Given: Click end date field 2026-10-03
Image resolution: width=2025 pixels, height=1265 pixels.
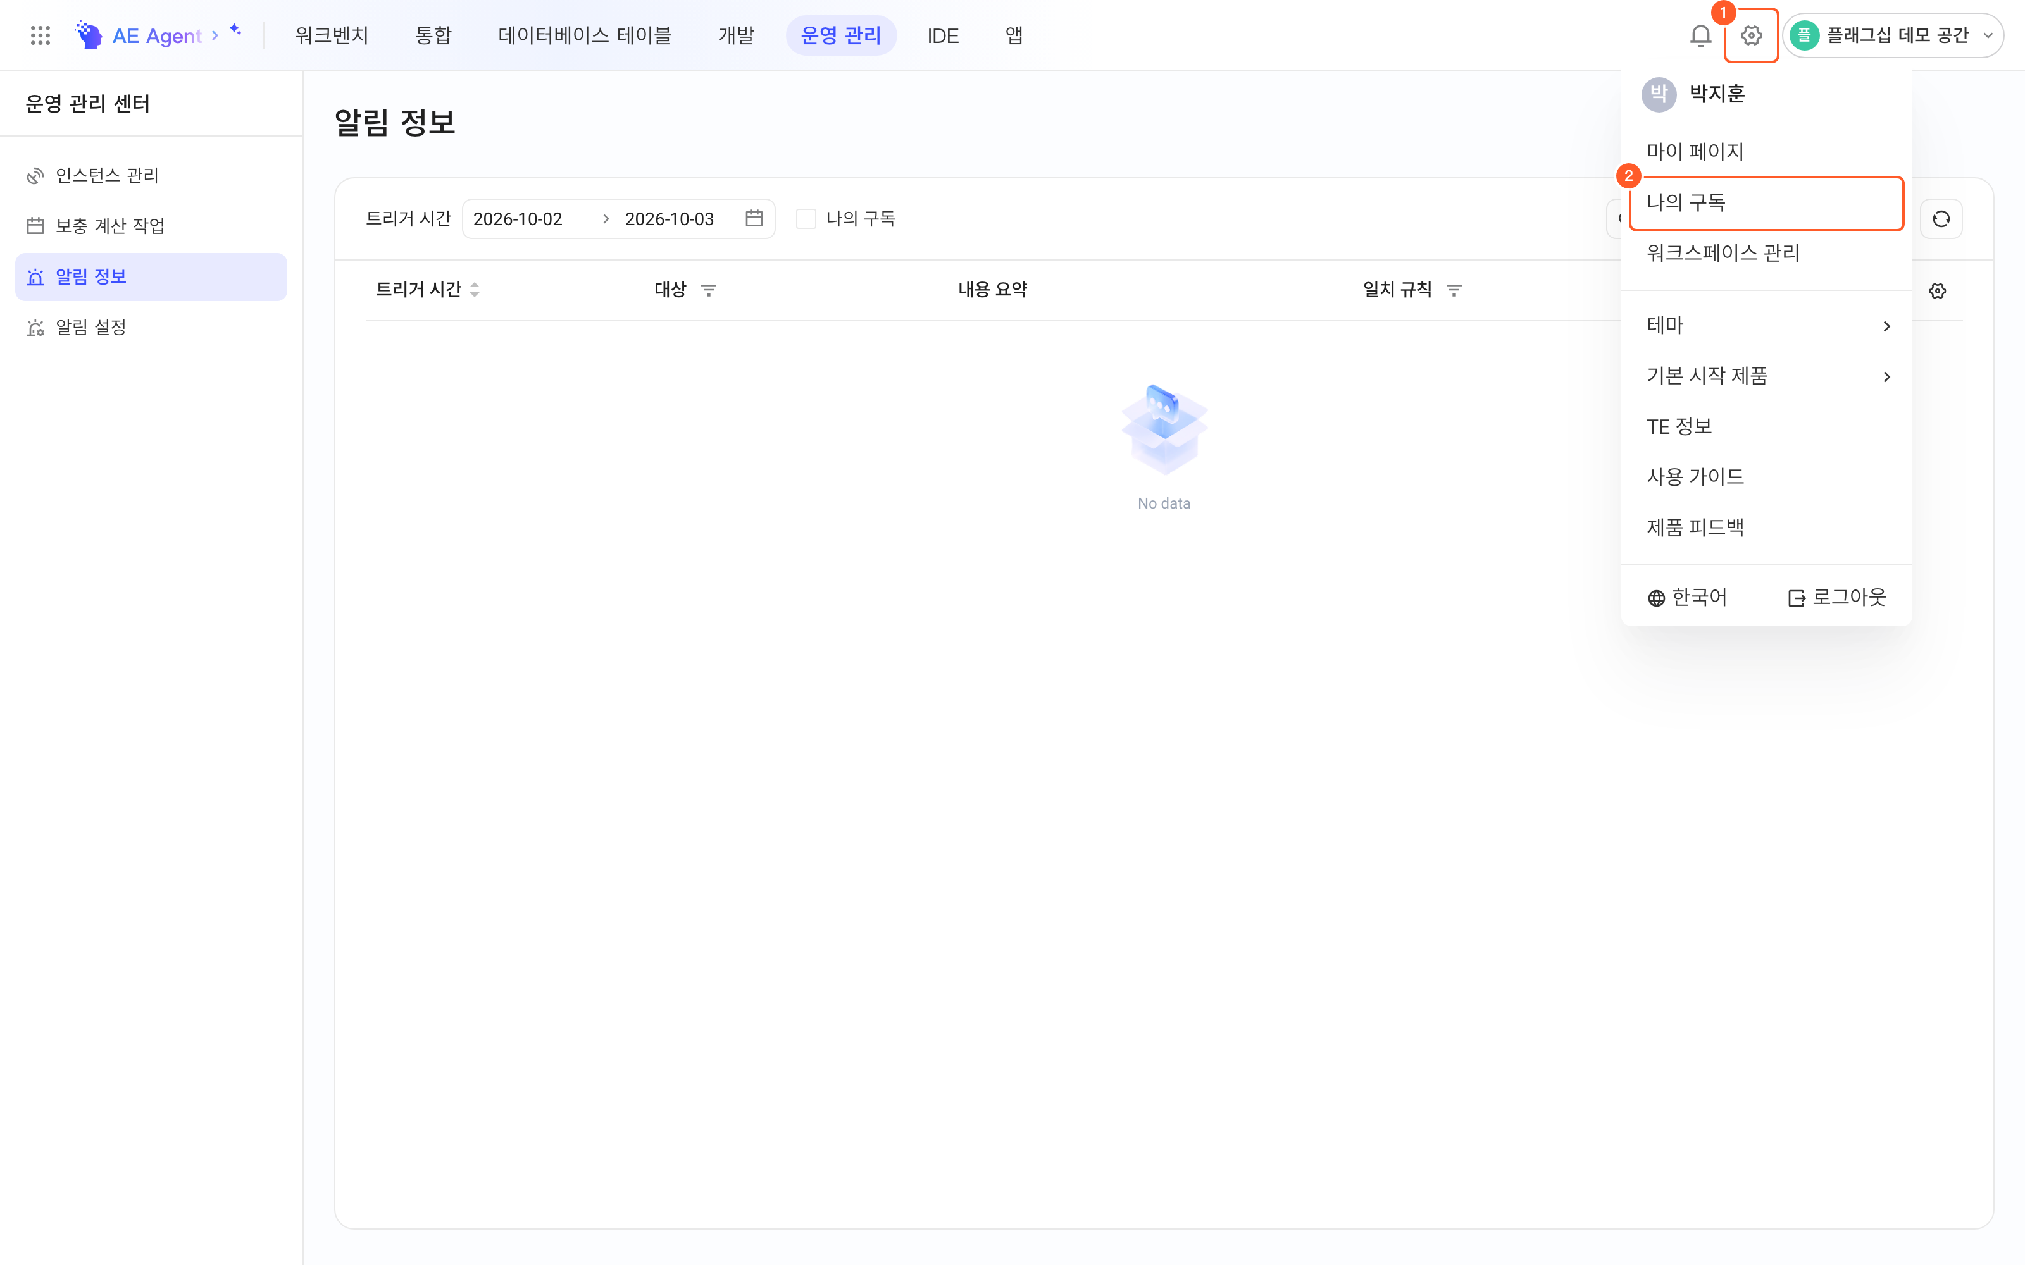Looking at the screenshot, I should (x=670, y=219).
